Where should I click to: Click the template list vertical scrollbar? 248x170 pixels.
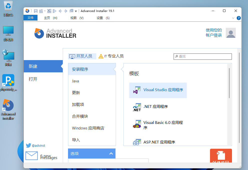[229, 83]
